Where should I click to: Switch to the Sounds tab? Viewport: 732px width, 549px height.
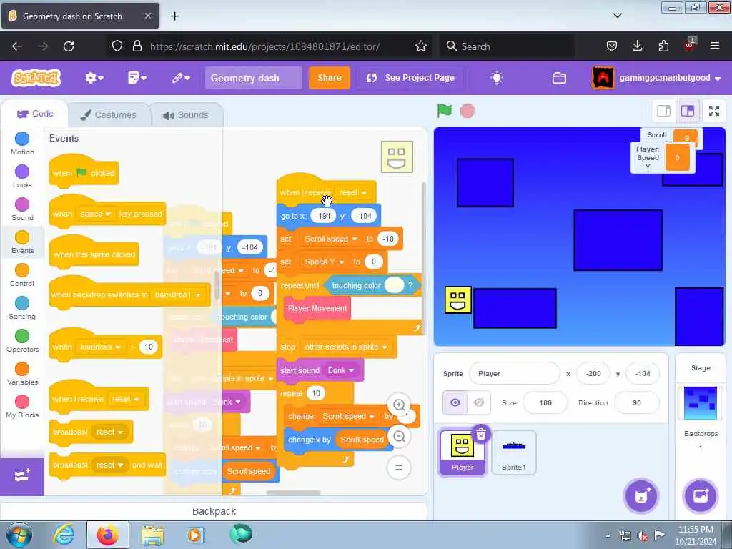coord(186,115)
